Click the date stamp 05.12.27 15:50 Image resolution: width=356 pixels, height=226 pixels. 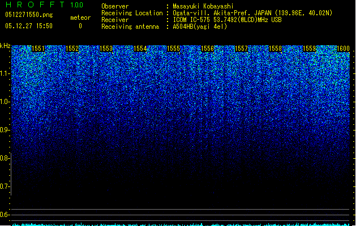point(29,26)
